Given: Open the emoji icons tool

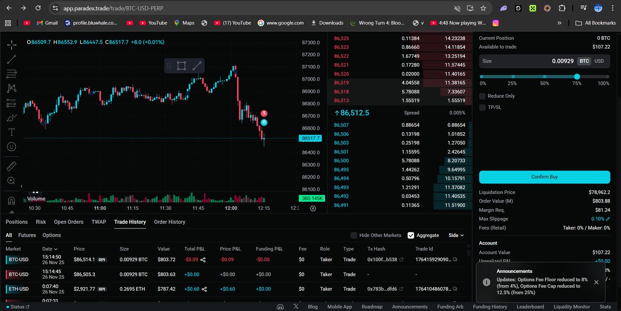Looking at the screenshot, I should tap(11, 147).
